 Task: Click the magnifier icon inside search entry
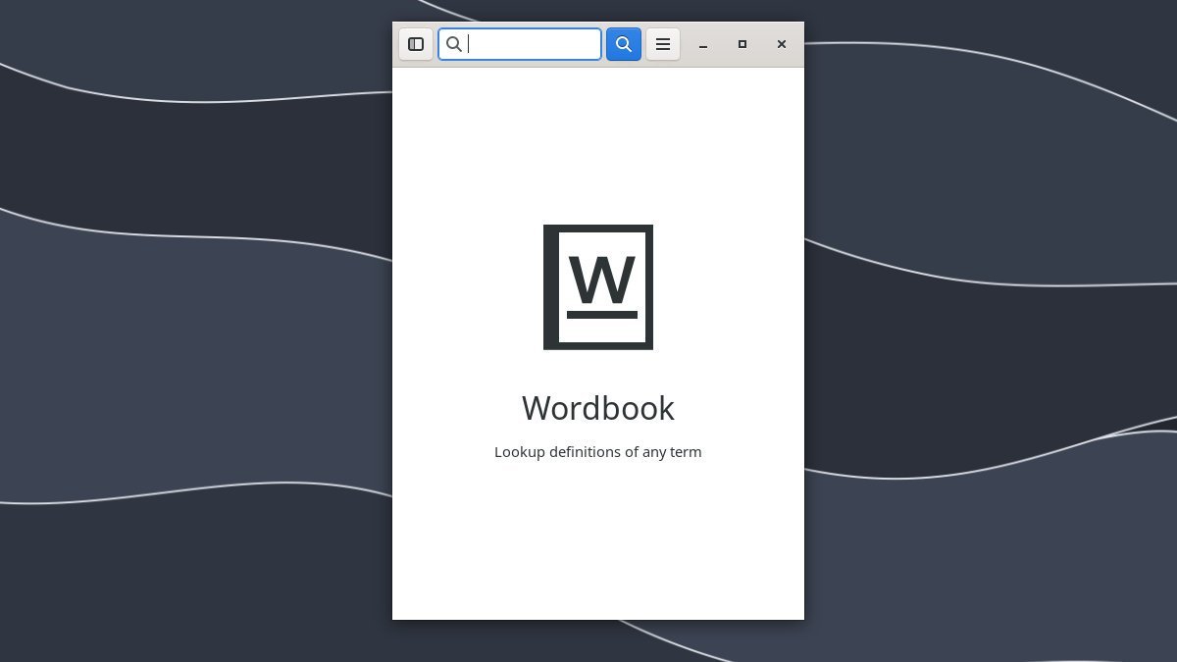[x=454, y=44]
